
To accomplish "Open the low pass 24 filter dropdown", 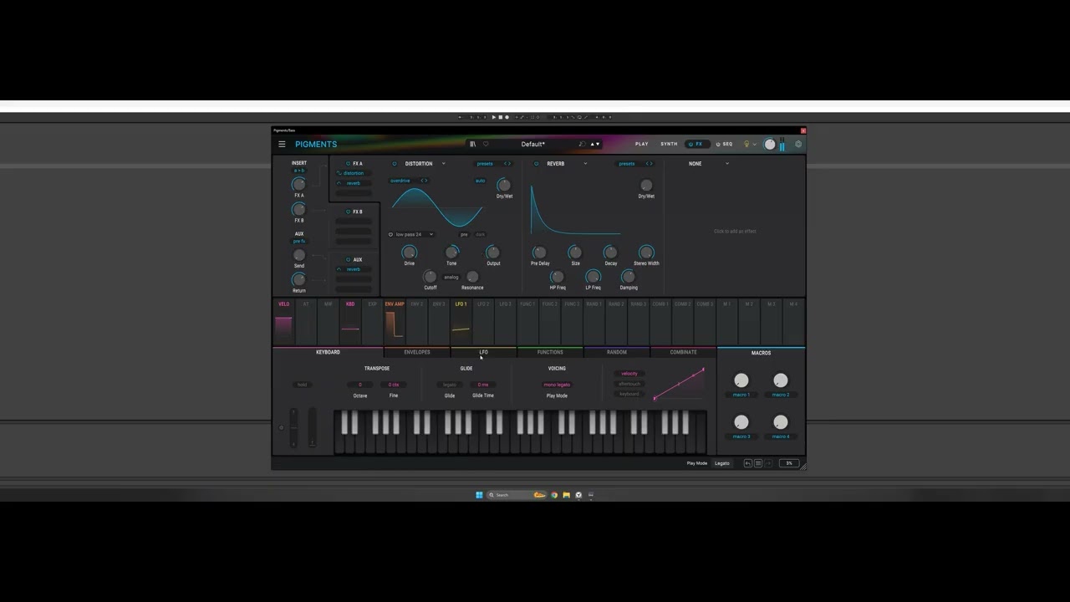I will tap(415, 234).
